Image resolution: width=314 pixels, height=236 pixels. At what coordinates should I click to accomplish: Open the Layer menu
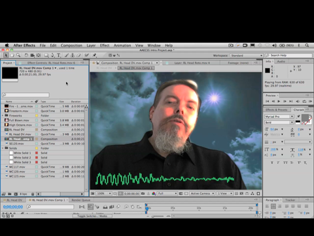click(91, 45)
